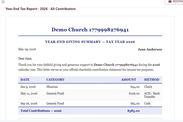Image resolution: width=183 pixels, height=122 pixels.
Task: Click 'General Fund' in the May 11 row
Action: (55, 93)
